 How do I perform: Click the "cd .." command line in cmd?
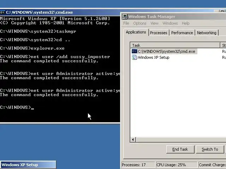pos(35,40)
